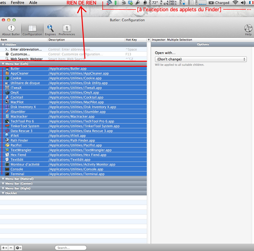254x251 pixels.
Task: Click the Wi-Fi icon in the menu bar
Action: pyautogui.click(x=235, y=3)
